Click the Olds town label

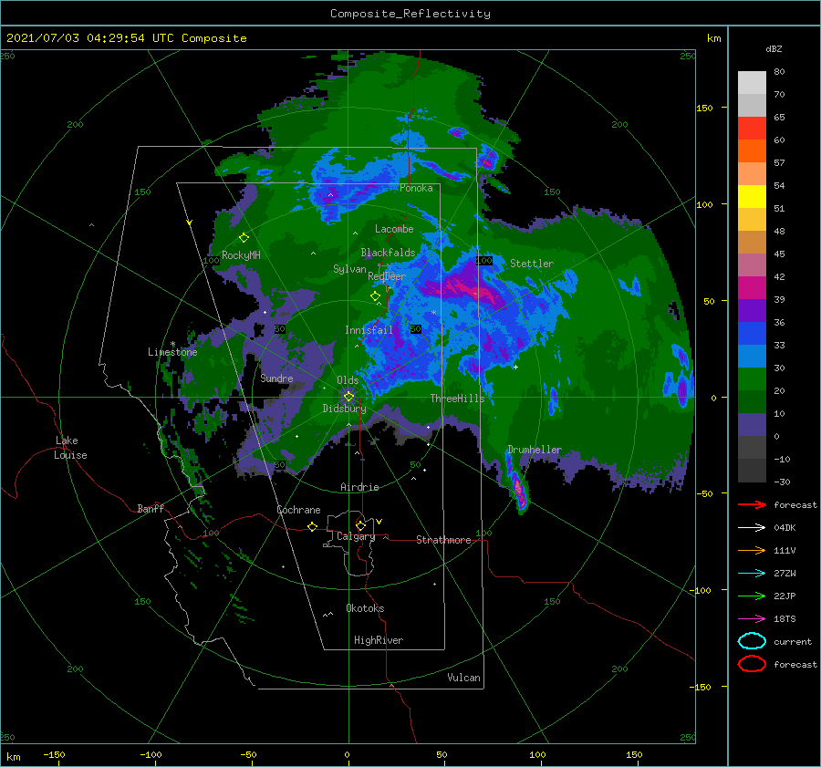[x=348, y=380]
